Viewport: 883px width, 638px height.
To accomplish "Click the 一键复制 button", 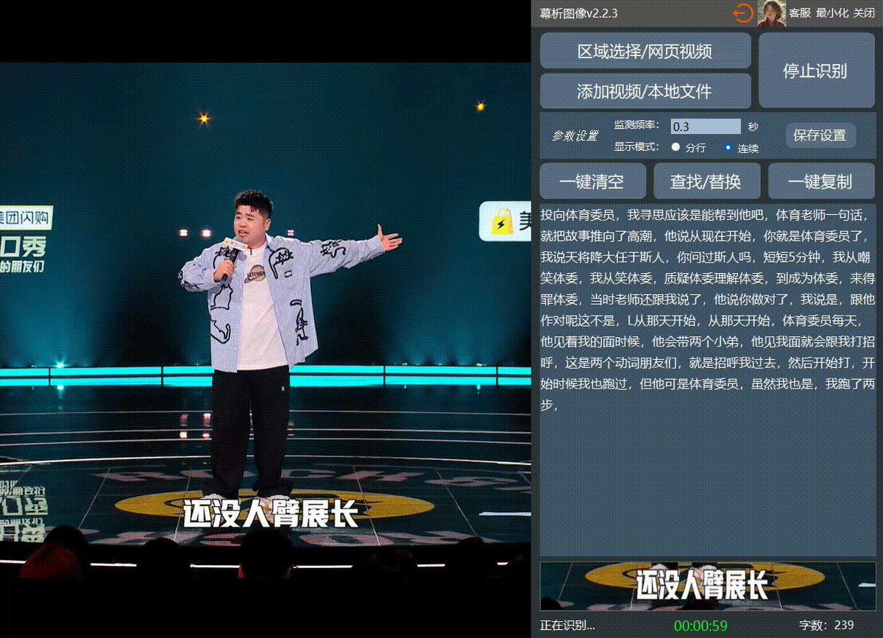I will click(x=820, y=181).
